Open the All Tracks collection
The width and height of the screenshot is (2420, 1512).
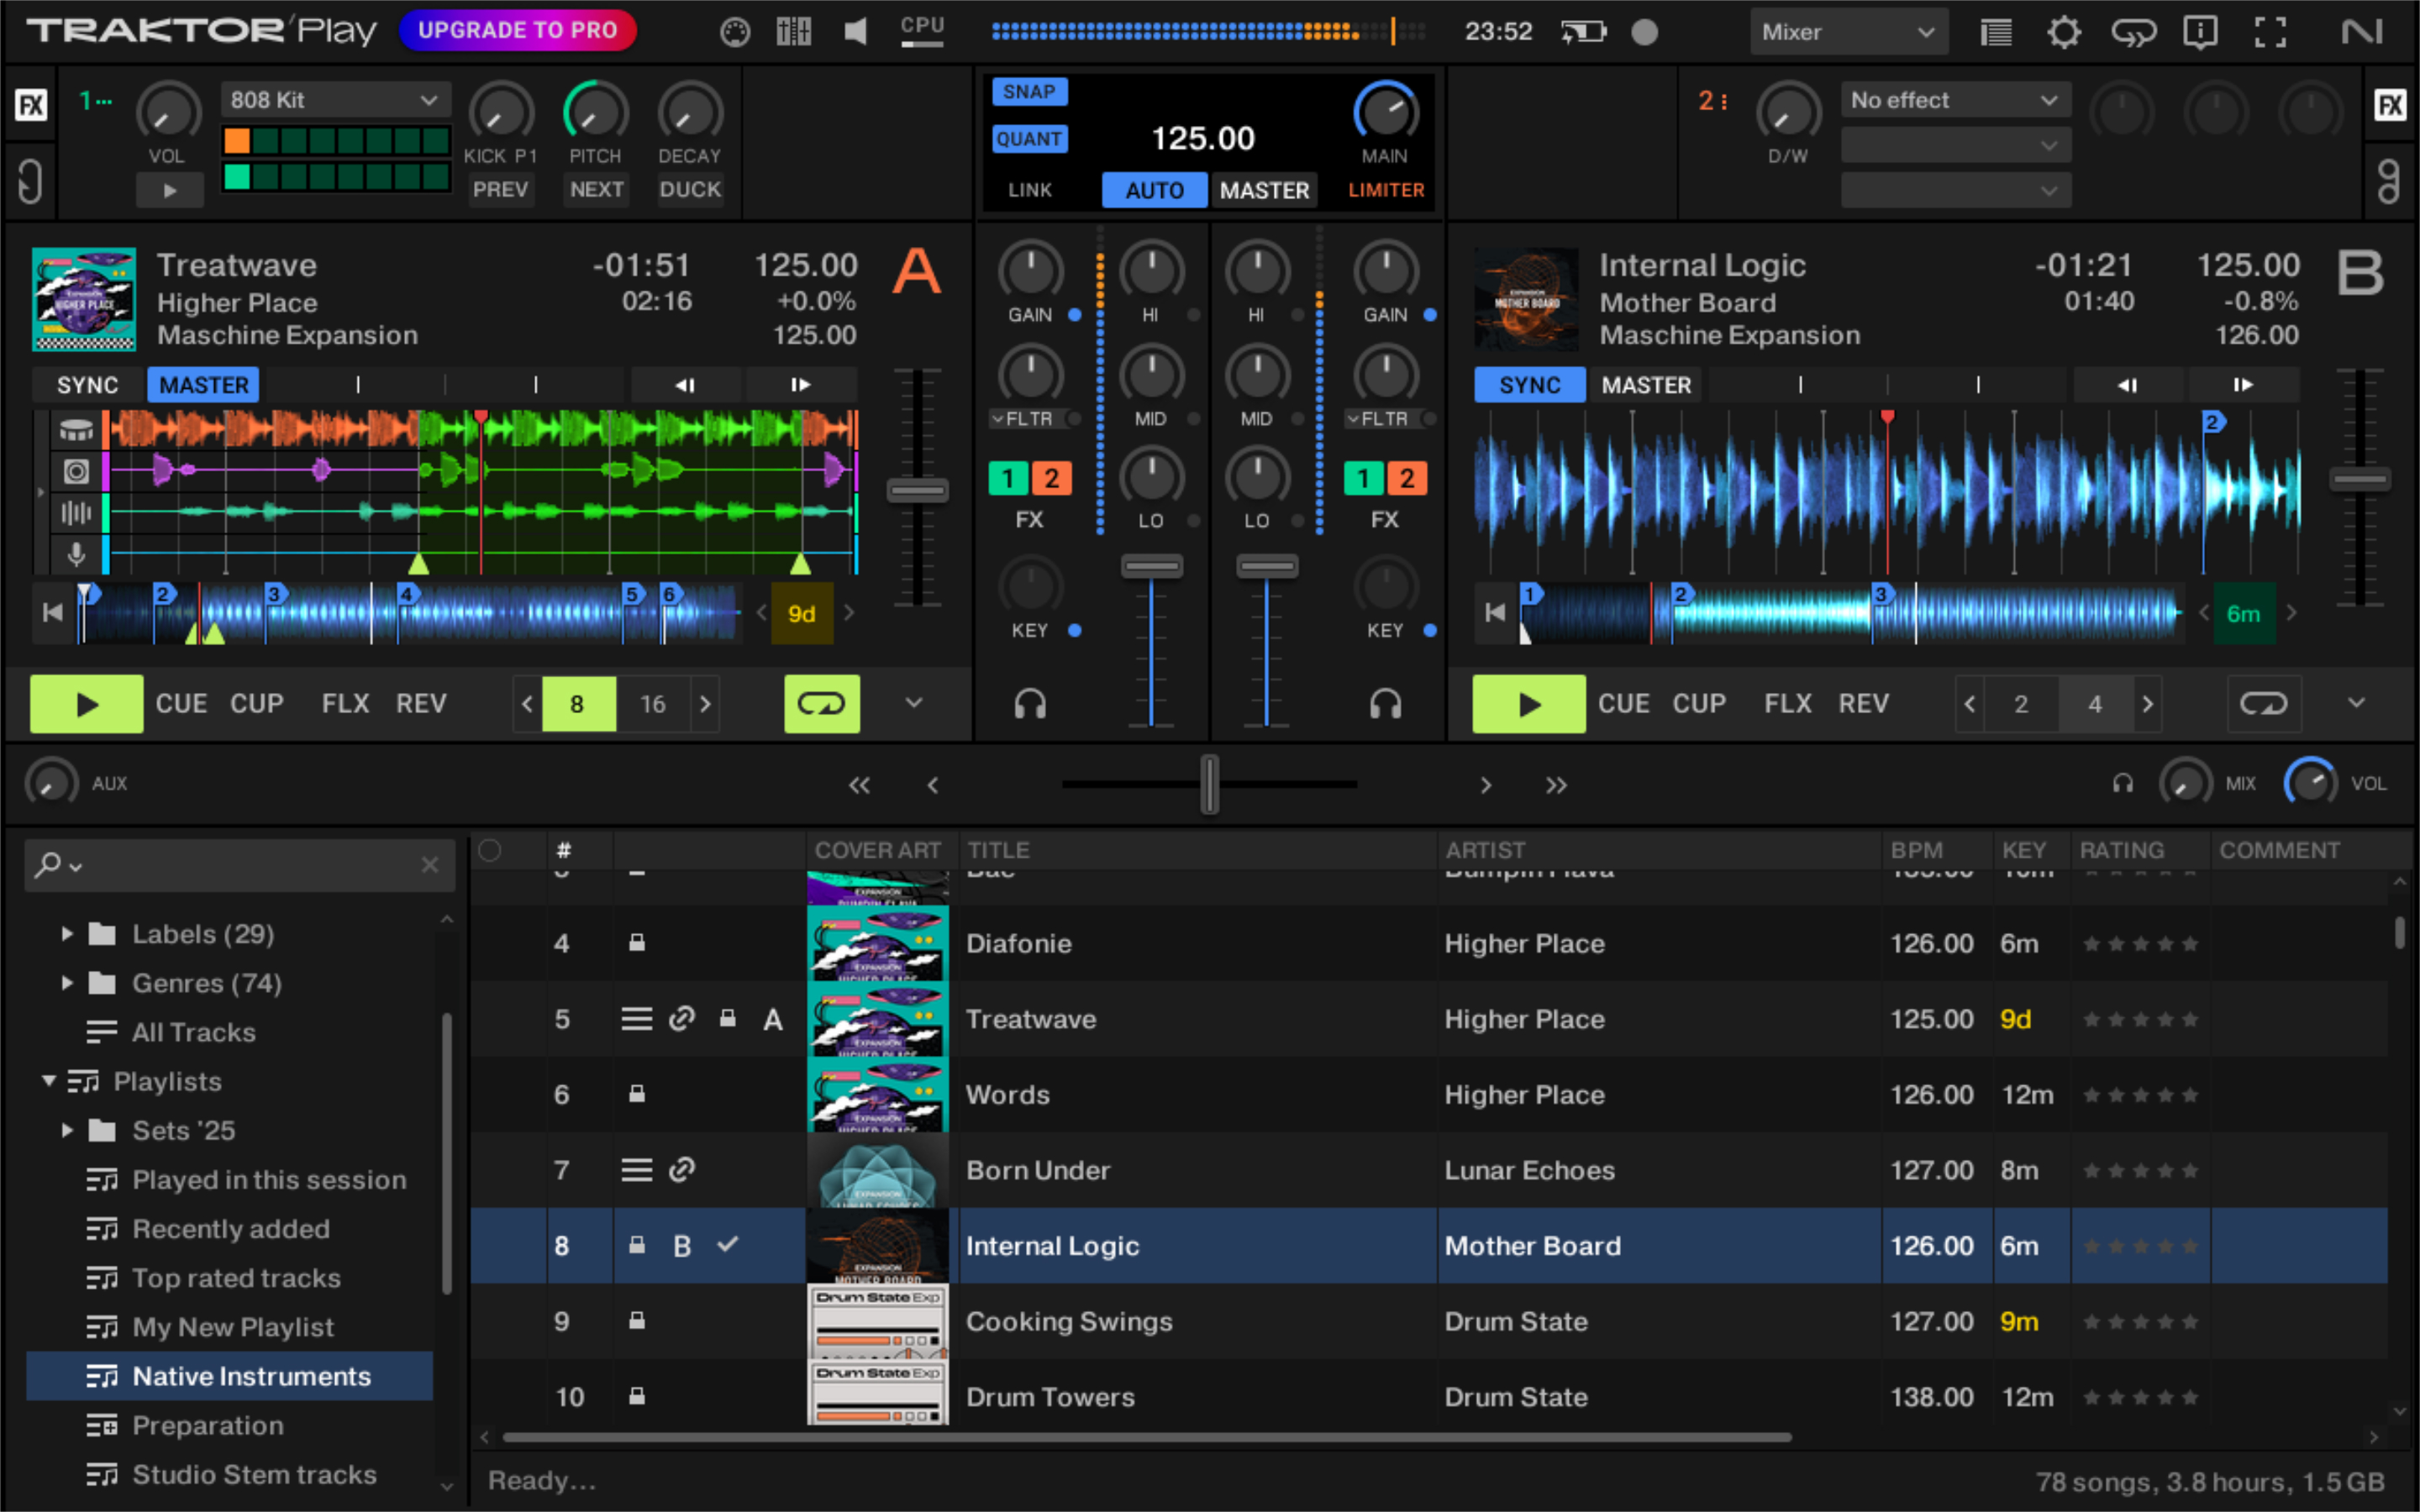click(x=193, y=1032)
